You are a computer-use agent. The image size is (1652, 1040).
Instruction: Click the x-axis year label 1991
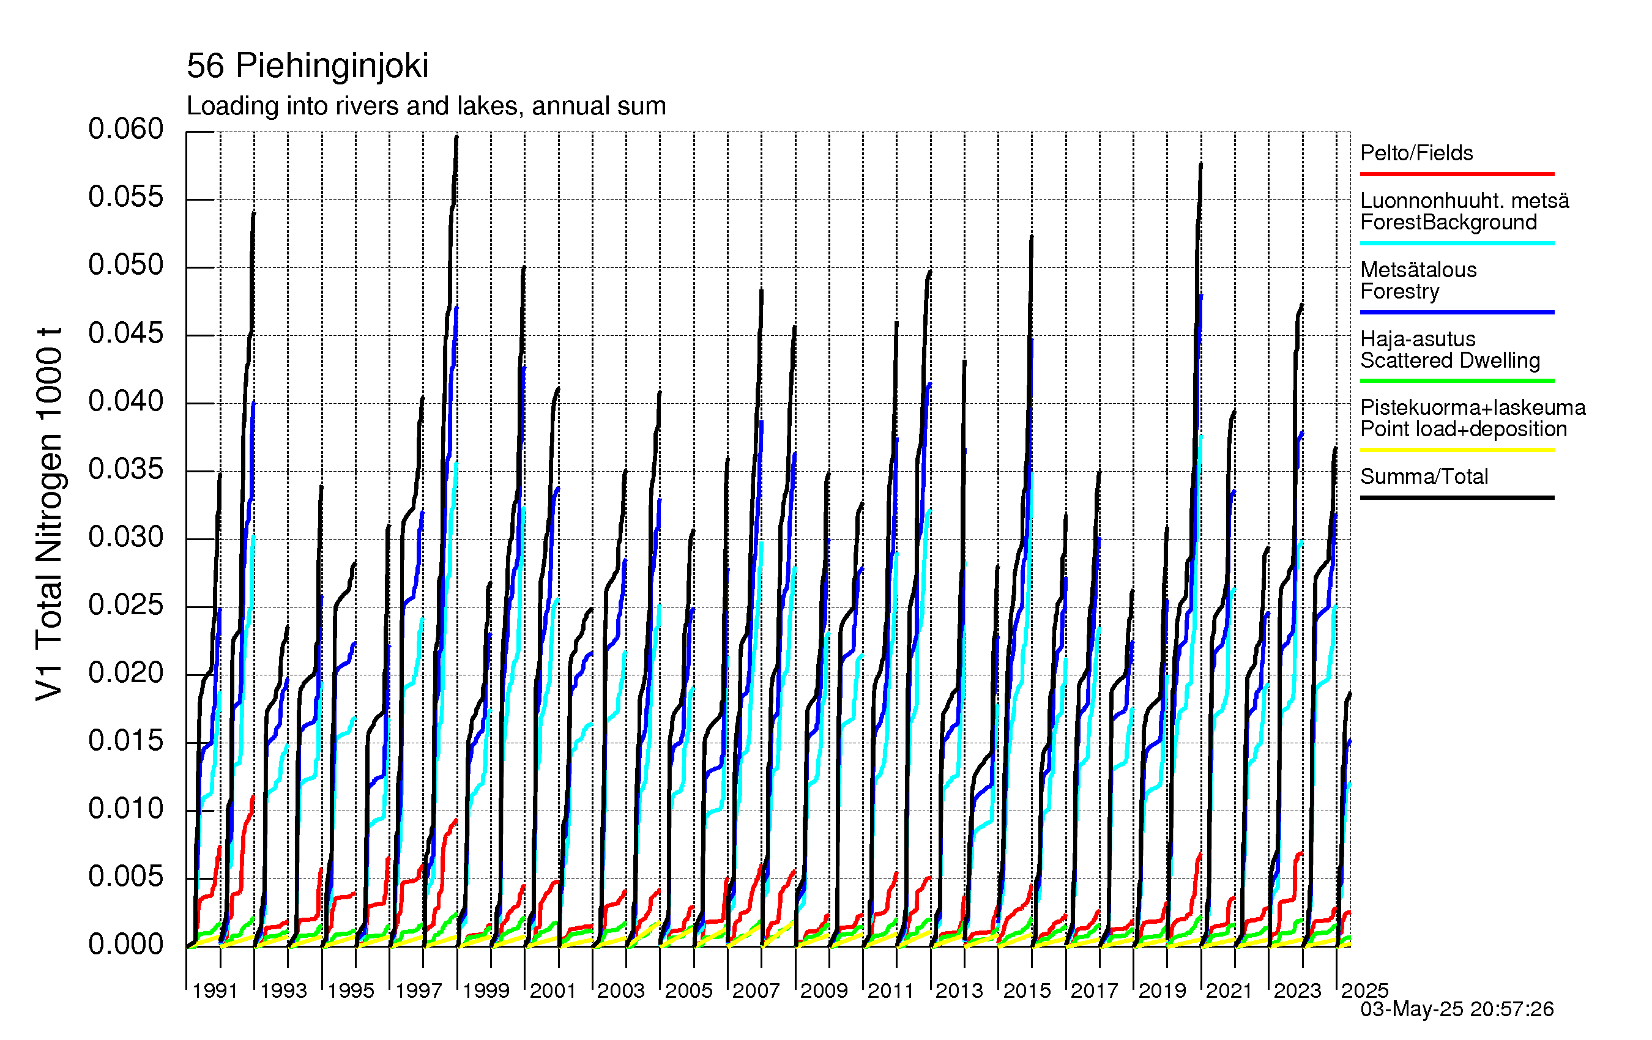point(215,990)
